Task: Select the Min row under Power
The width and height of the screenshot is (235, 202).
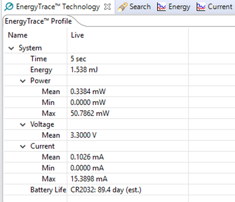Action: pos(48,103)
